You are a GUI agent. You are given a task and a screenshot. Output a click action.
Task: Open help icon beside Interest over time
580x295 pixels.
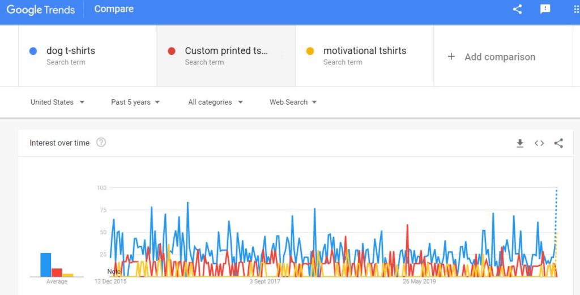(x=101, y=142)
